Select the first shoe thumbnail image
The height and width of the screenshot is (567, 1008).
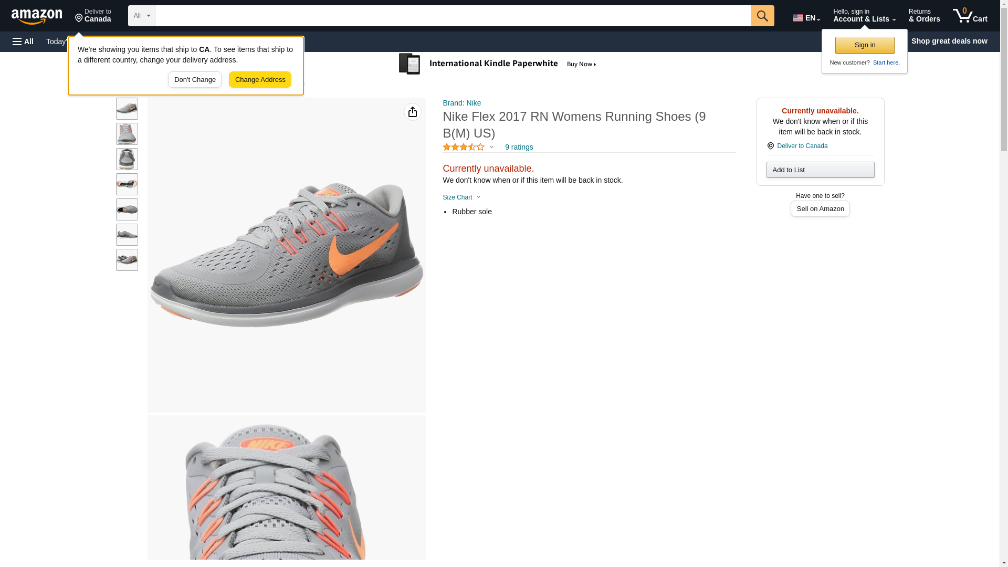(127, 109)
